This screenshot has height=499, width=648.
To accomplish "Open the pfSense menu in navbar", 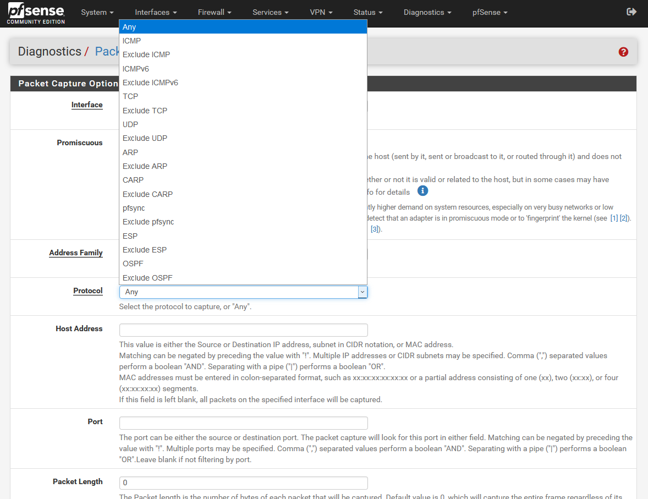I will [x=490, y=13].
